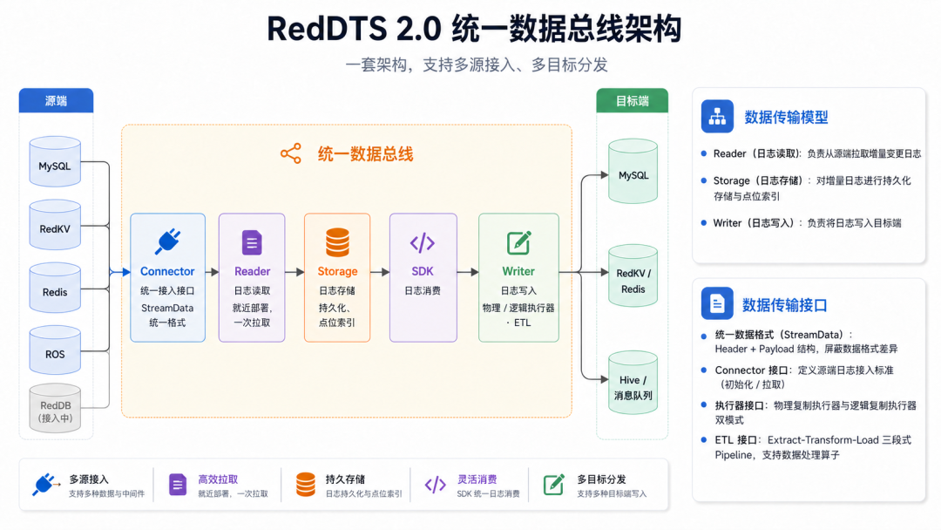Click the 持久化、点位索引 text in Storage card
Screen dimensions: 941x530
(336, 315)
